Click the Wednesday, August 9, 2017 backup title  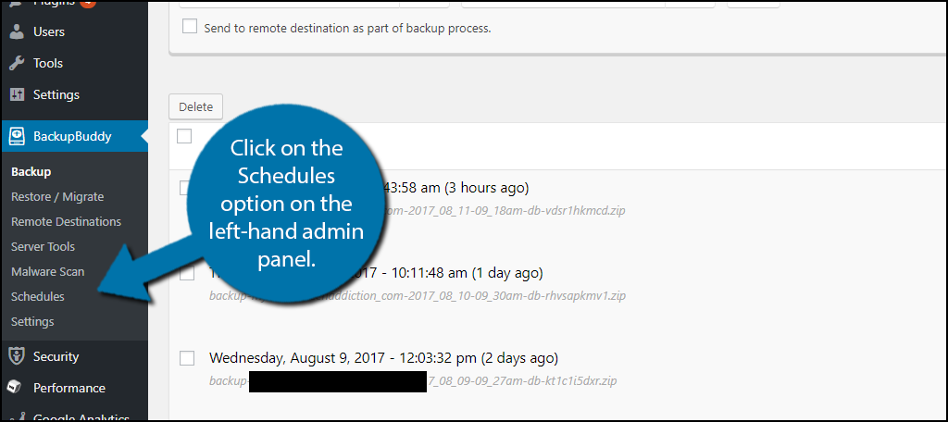pyautogui.click(x=383, y=358)
